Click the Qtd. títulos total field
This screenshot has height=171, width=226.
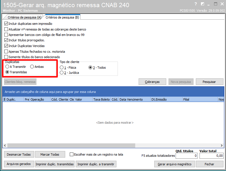coord(186,156)
